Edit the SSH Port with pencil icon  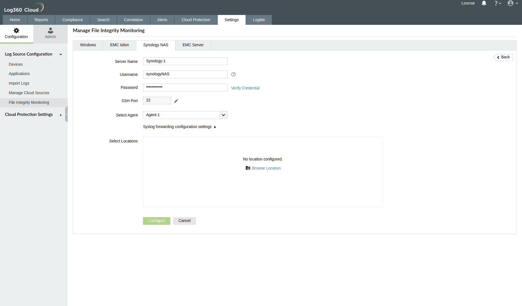[176, 101]
